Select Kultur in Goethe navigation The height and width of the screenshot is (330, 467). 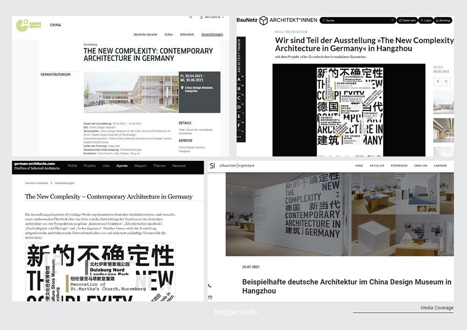[169, 35]
